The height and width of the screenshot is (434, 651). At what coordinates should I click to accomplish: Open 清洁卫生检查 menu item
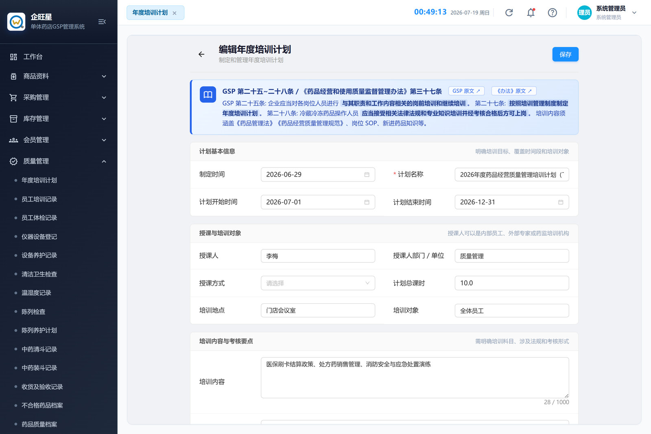(39, 274)
